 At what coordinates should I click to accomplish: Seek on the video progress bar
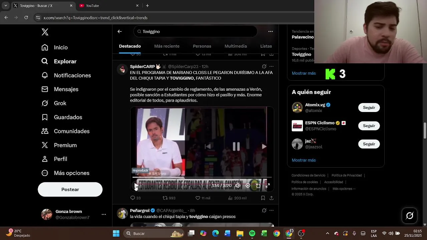point(202,178)
